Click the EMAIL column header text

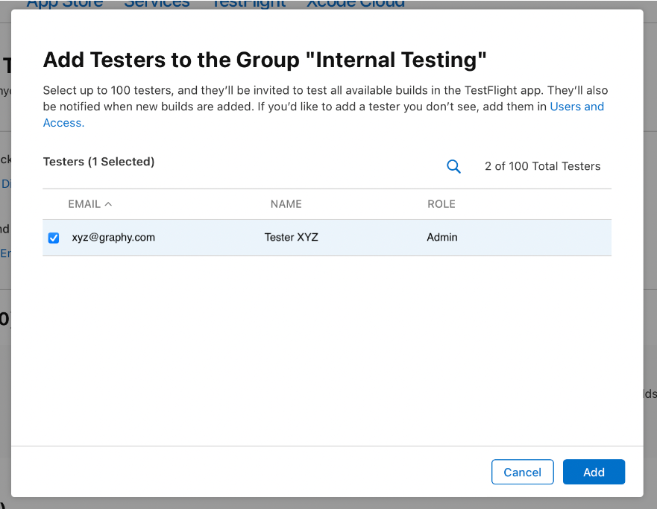tap(84, 204)
